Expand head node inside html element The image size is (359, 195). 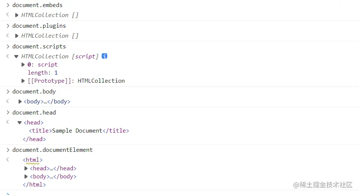coord(26,168)
